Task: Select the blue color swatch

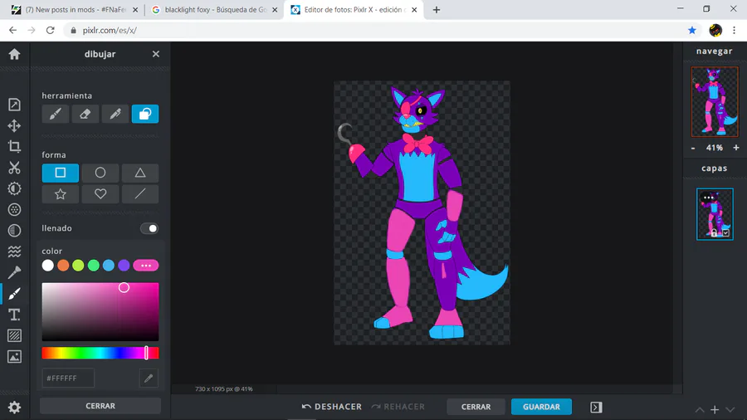Action: tap(109, 266)
